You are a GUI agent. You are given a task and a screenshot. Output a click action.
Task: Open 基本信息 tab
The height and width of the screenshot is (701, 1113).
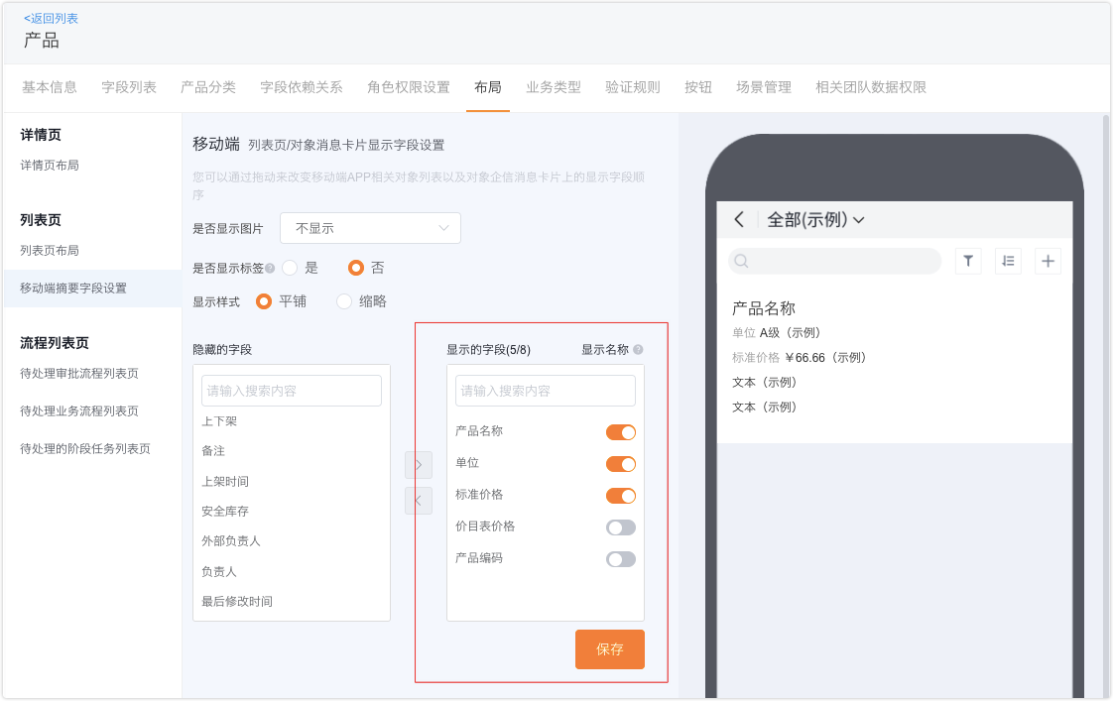tap(49, 87)
